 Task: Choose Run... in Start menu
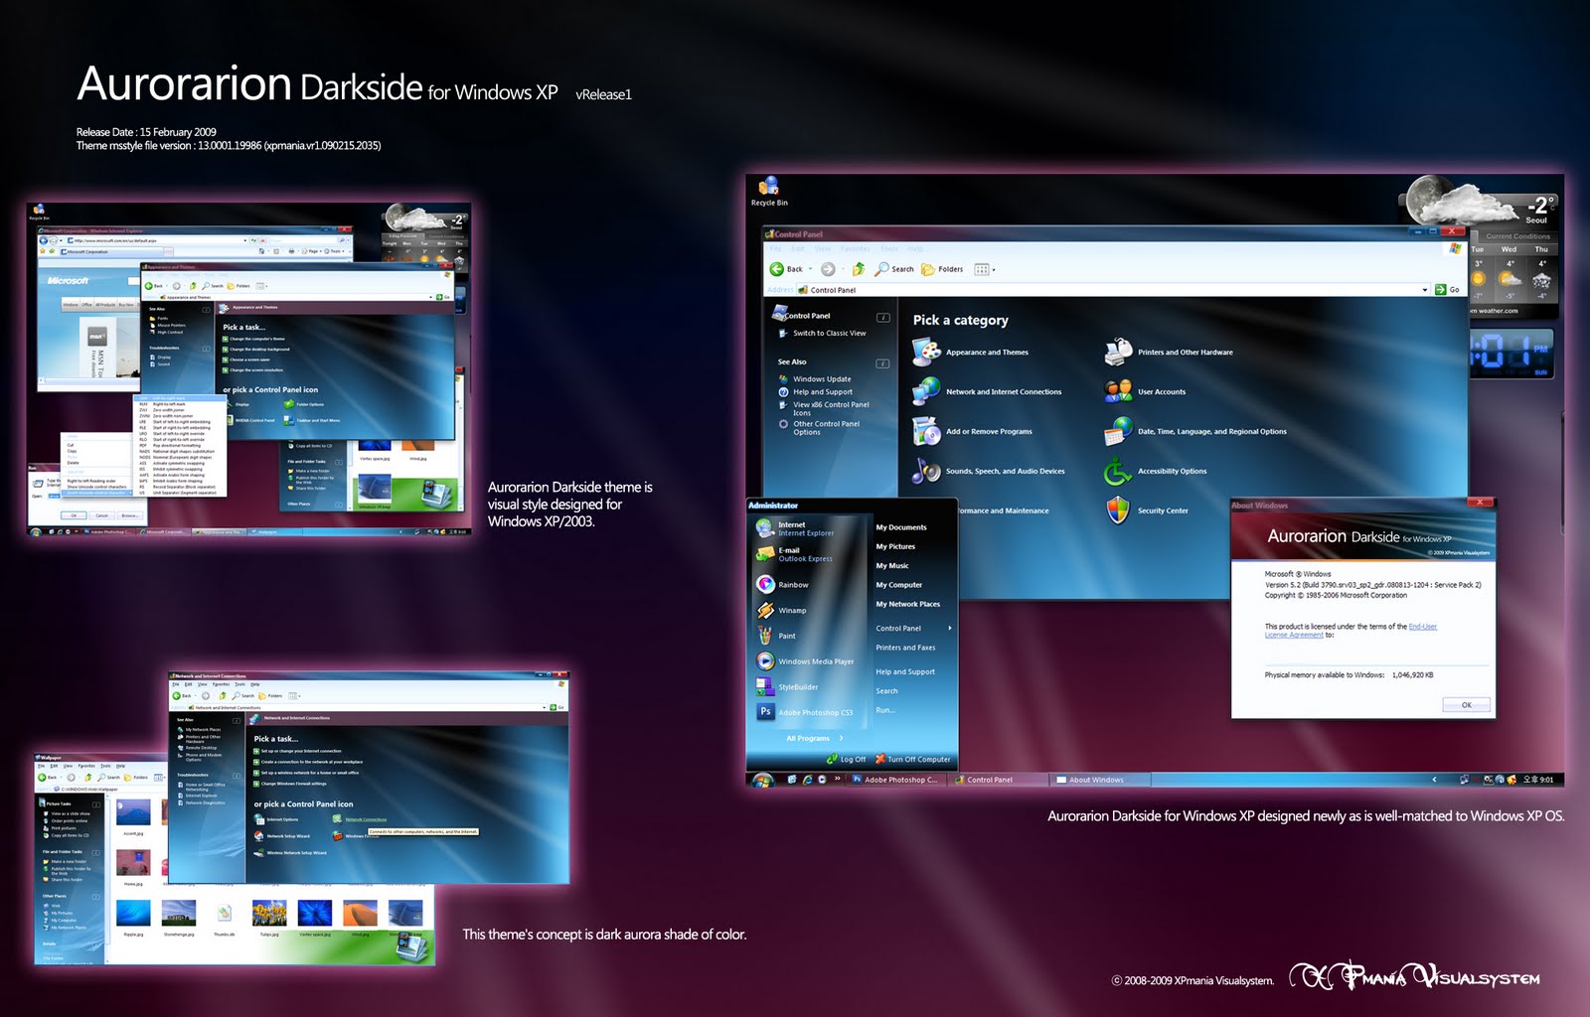point(885,710)
